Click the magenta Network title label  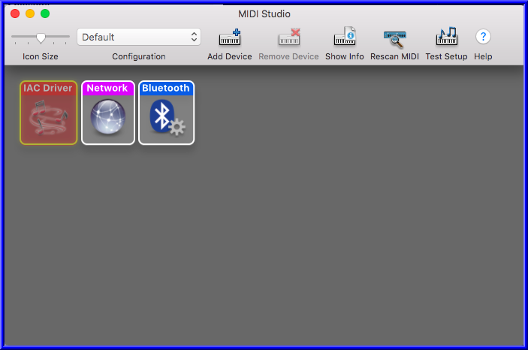107,88
